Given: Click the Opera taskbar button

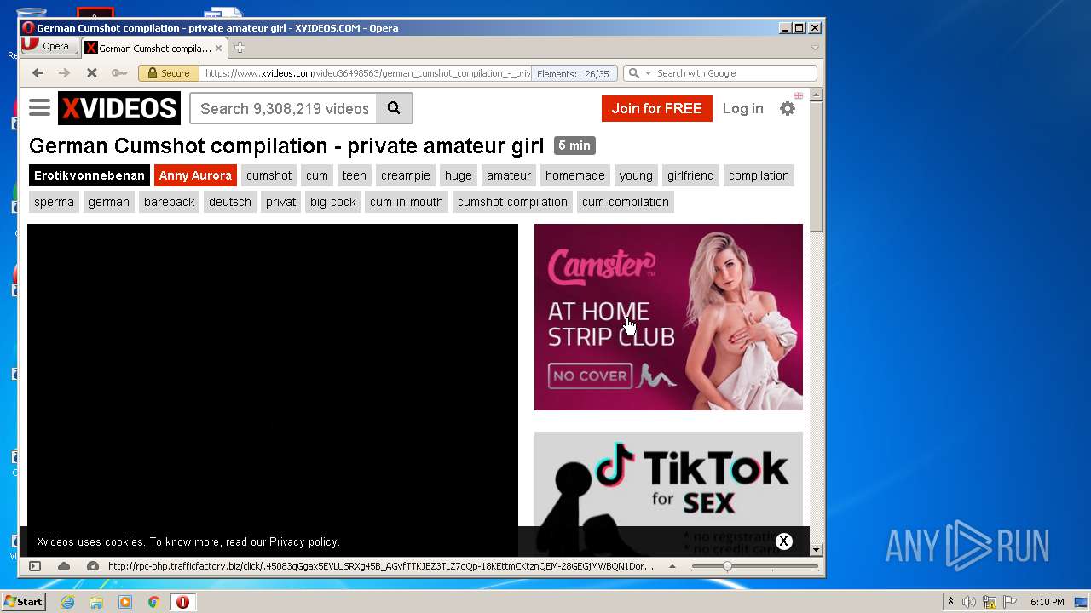Looking at the screenshot, I should (x=182, y=602).
